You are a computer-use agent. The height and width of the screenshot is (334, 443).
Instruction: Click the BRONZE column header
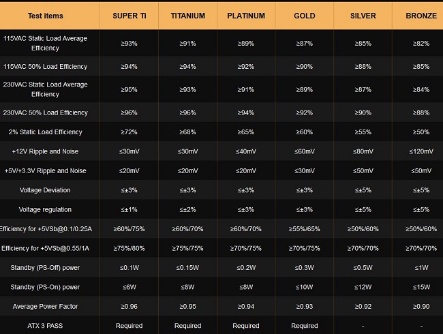(421, 16)
